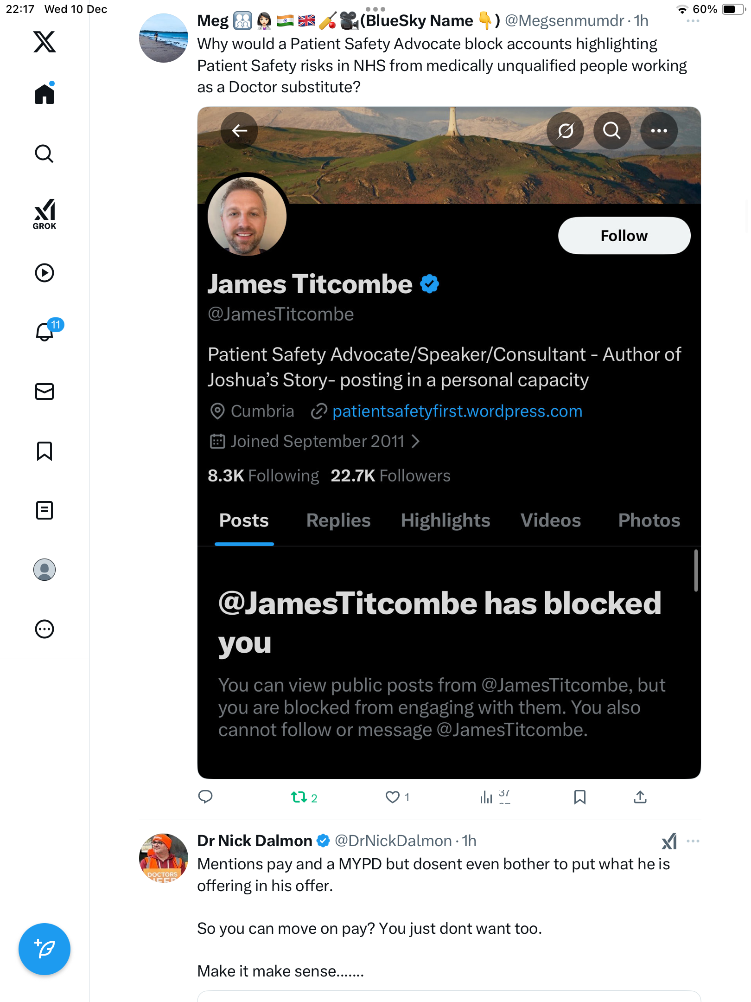751x1002 pixels.
Task: Open the Profile sidebar item
Action: (45, 570)
